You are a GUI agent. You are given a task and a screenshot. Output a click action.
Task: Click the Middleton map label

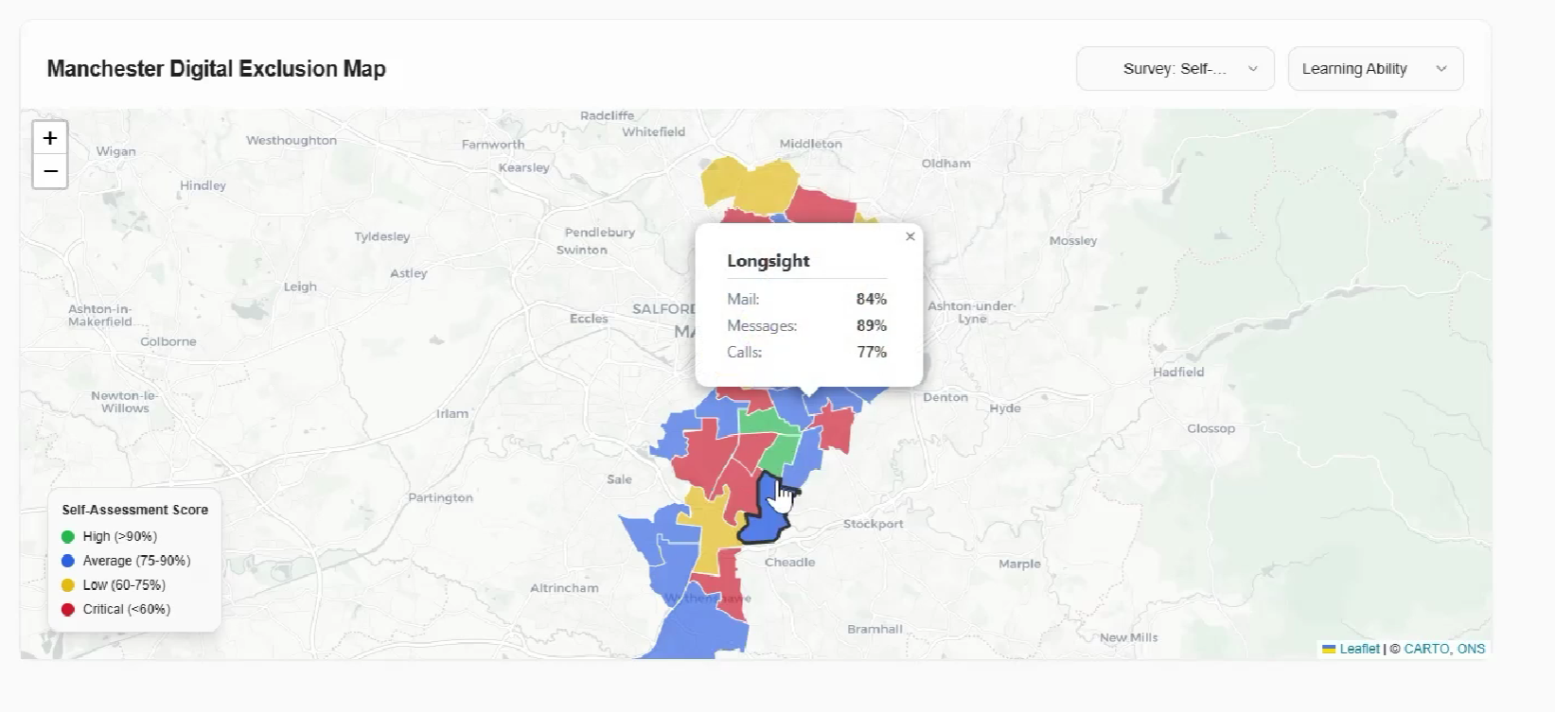(810, 144)
